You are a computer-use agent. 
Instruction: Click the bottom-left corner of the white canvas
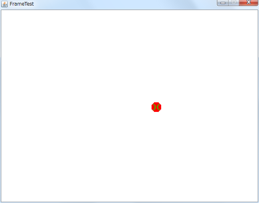point(2,201)
